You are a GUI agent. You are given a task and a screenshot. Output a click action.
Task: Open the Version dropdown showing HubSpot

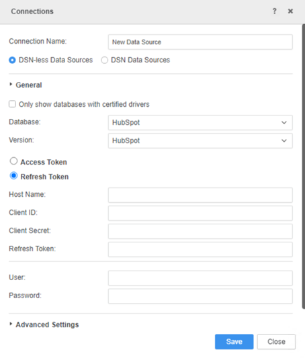[x=200, y=140]
